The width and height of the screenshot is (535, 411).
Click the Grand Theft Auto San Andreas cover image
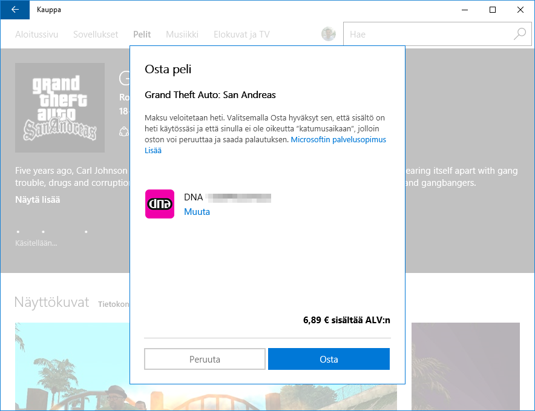point(60,108)
